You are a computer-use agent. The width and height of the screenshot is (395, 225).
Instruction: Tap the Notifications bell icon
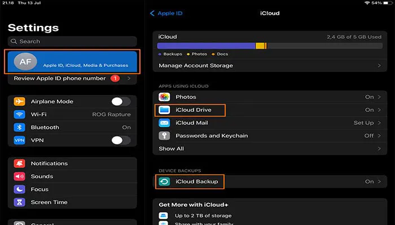click(20, 163)
